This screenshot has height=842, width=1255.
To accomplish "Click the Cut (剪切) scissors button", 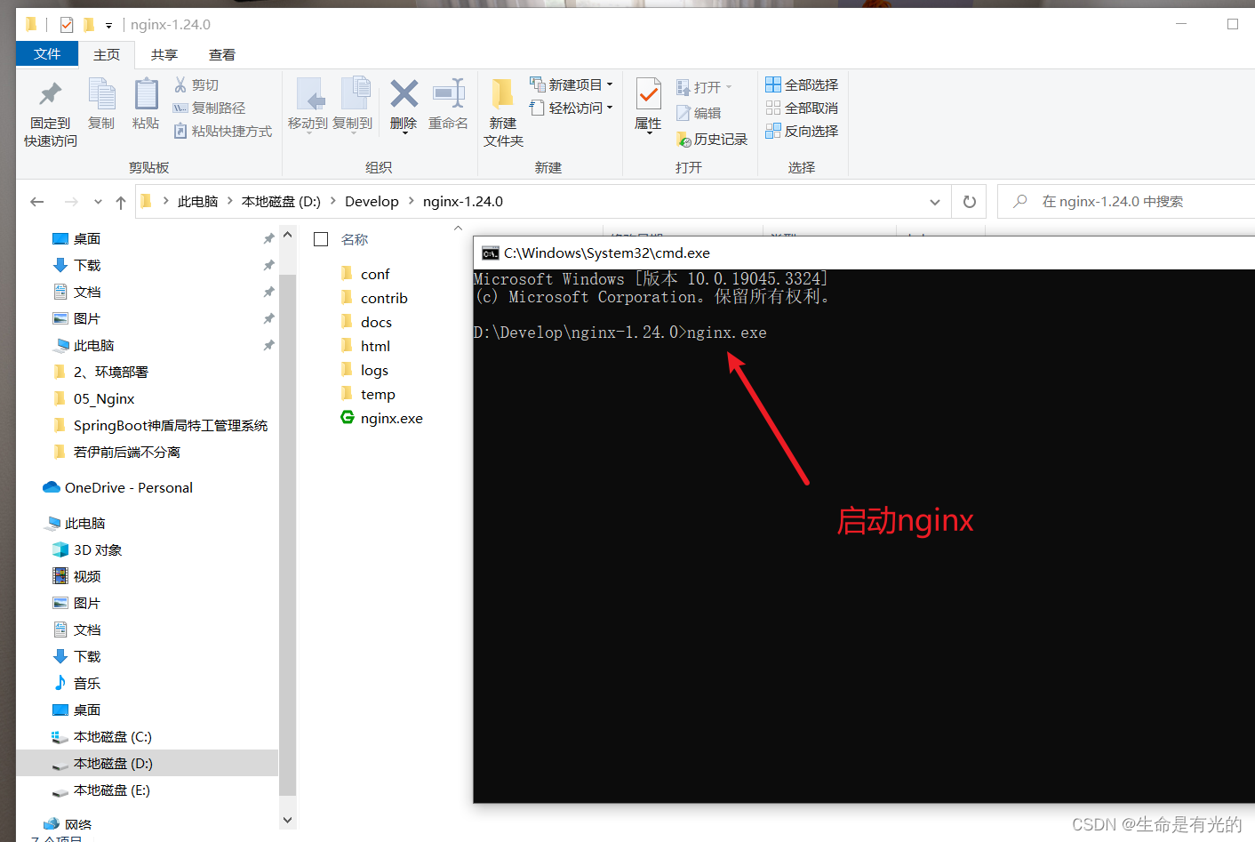I will click(196, 84).
